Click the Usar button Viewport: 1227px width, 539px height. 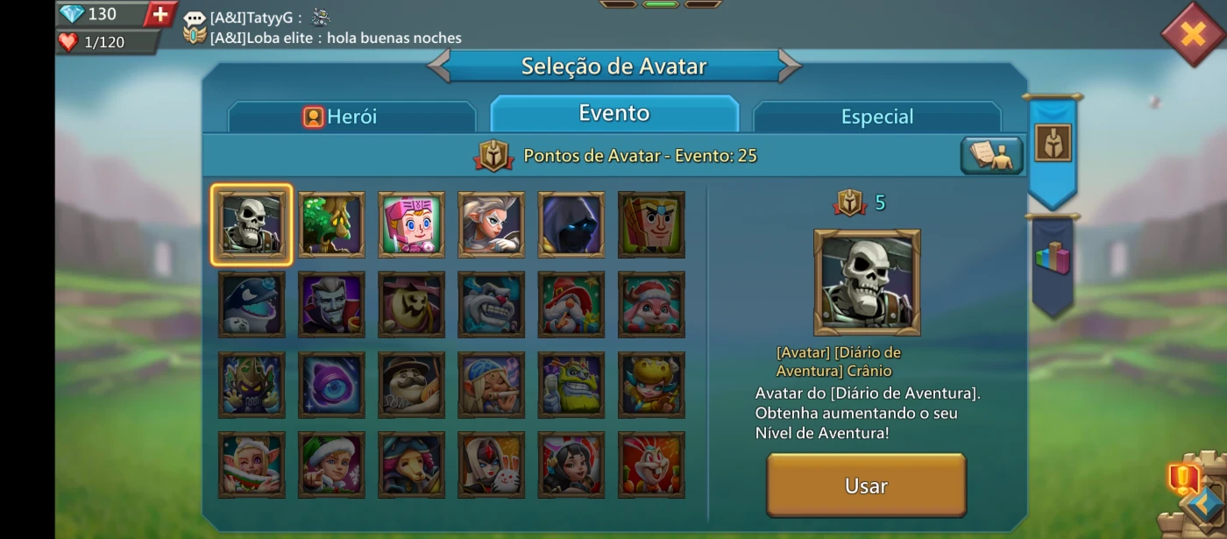pyautogui.click(x=866, y=486)
